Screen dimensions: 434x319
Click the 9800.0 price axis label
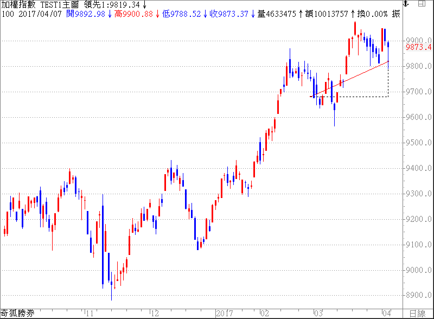(418, 66)
